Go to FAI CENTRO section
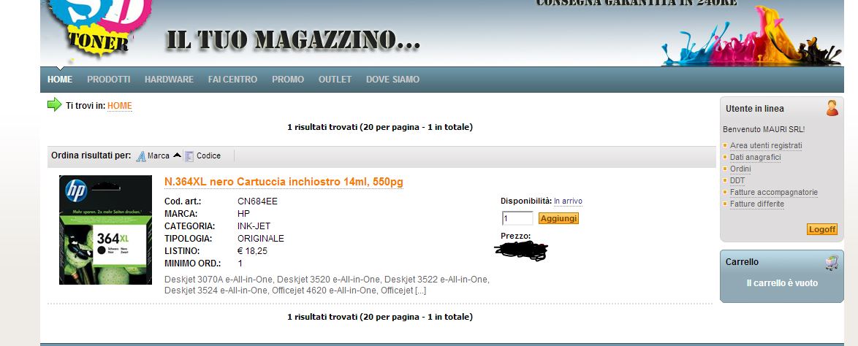The height and width of the screenshot is (346, 858). tap(232, 80)
